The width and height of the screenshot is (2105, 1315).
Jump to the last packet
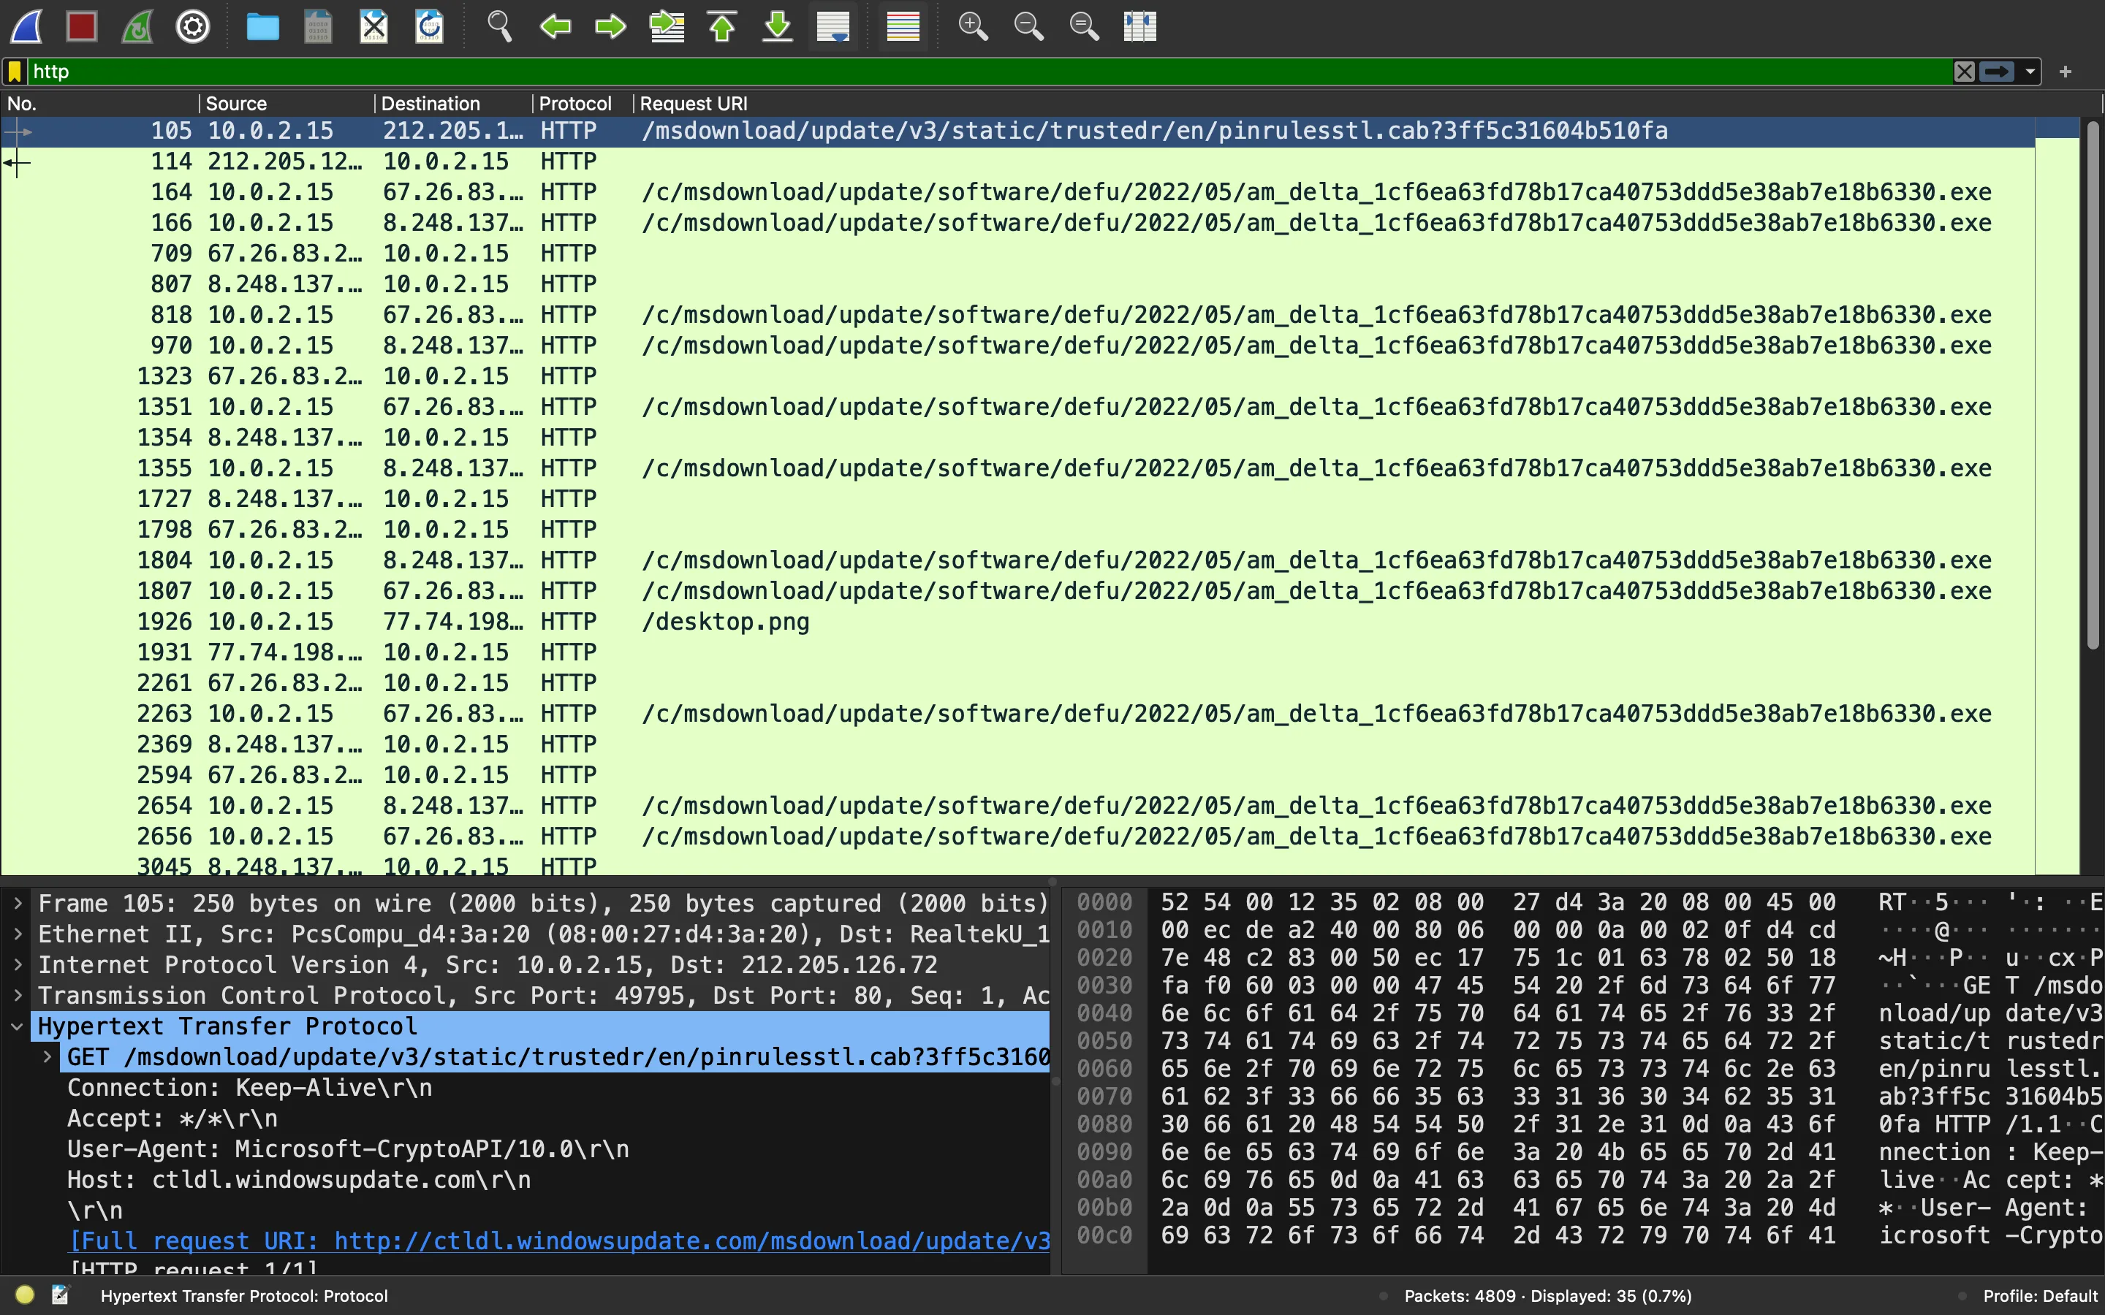click(778, 26)
